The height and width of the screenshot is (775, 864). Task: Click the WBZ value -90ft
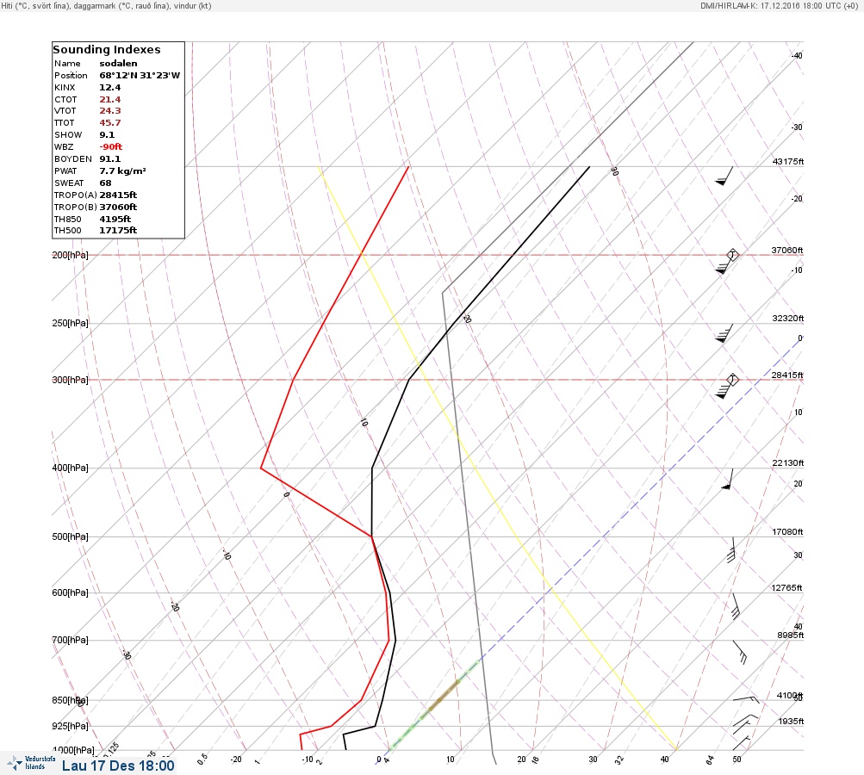point(111,147)
